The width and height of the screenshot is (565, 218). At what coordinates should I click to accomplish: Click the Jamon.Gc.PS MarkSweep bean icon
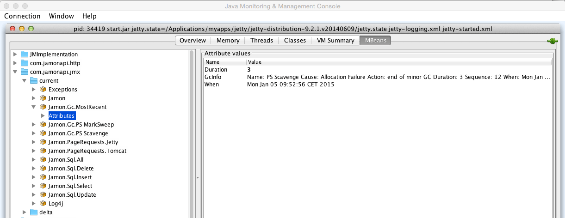click(43, 125)
